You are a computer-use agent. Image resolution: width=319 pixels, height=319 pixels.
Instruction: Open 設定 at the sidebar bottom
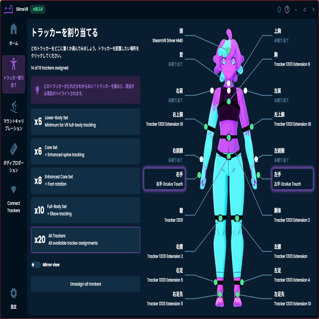[x=14, y=299]
